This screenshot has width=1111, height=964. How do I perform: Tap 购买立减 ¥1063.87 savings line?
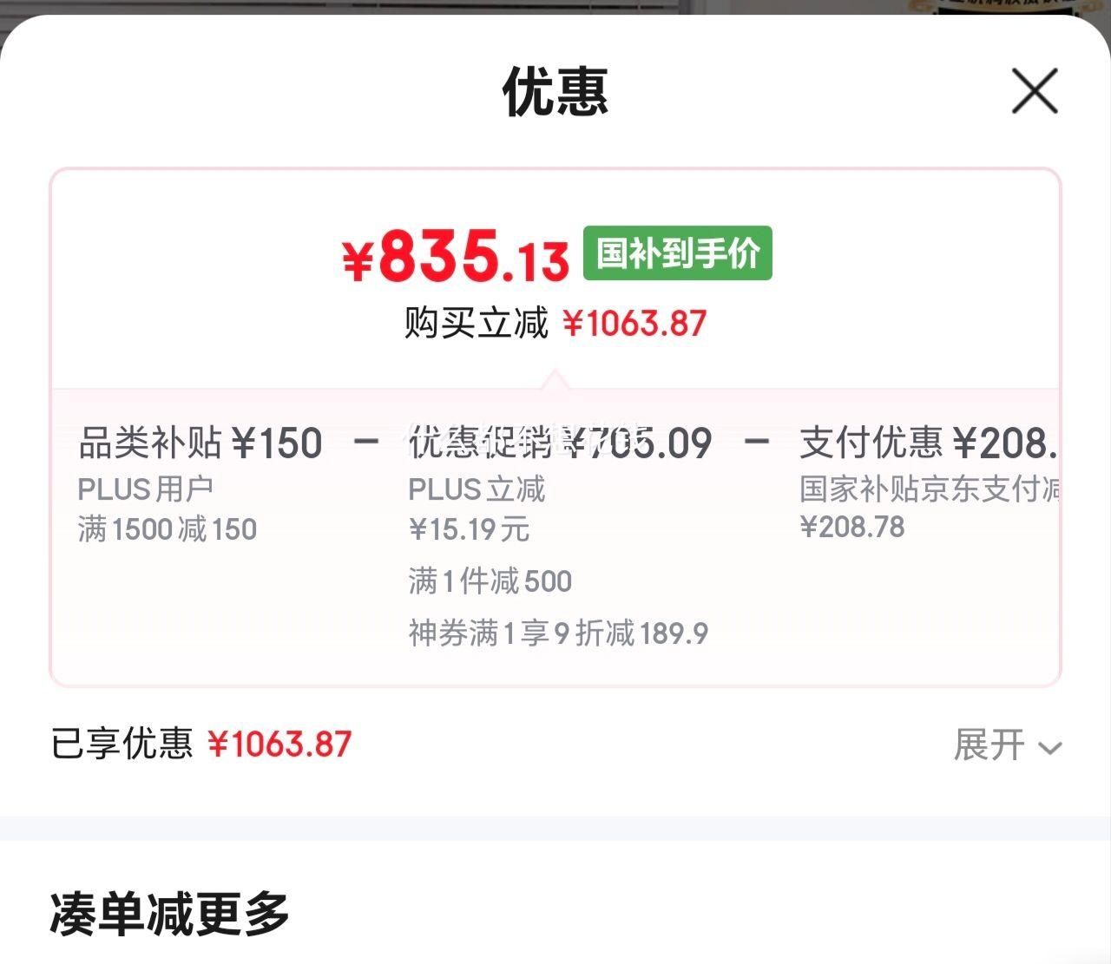(555, 324)
